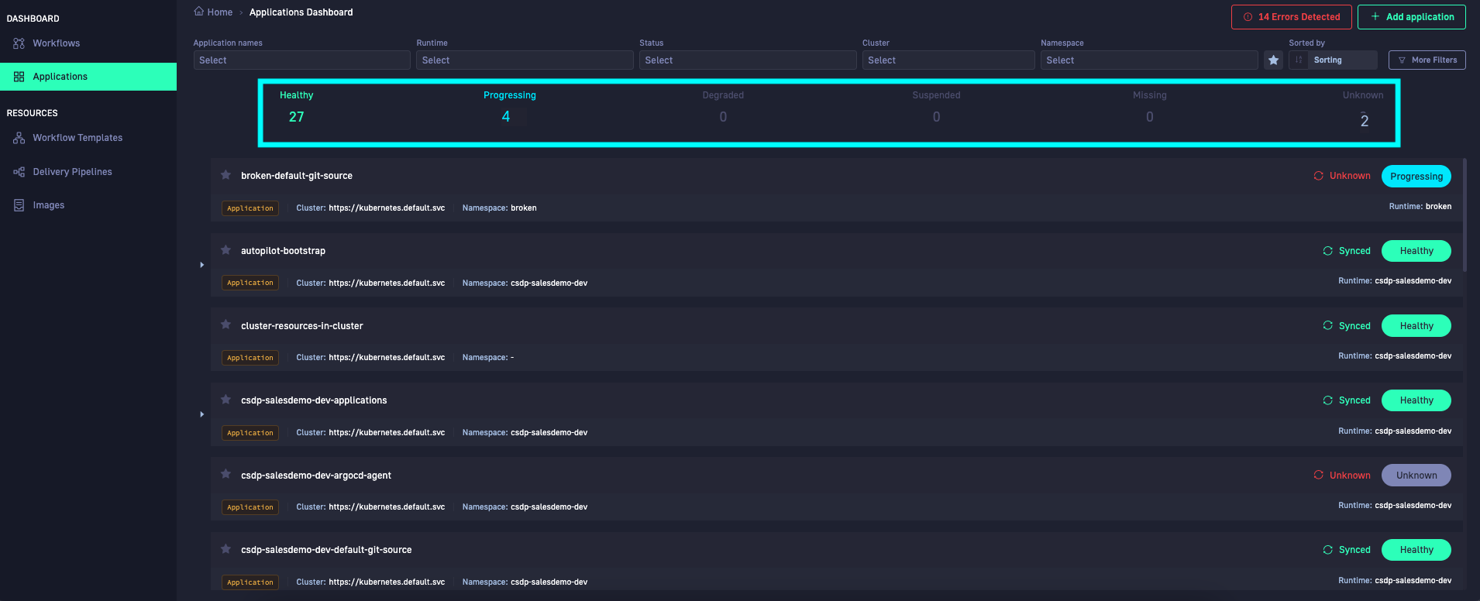1480x601 pixels.
Task: Open Images page from sidebar
Action: point(48,205)
